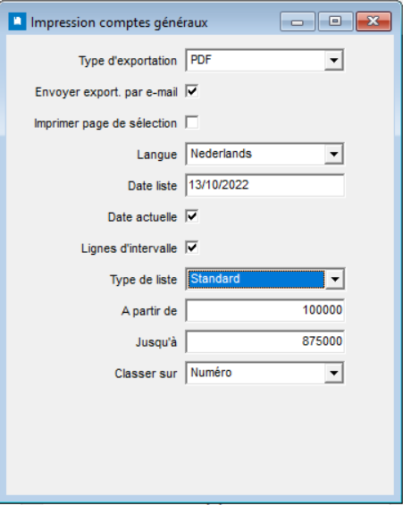Click the window title text
This screenshot has height=505, width=403.
point(119,23)
